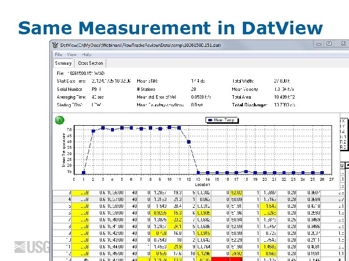This screenshot has height=261, width=349.
Task: Click the temperature cell 50.99
Action: coord(237,233)
